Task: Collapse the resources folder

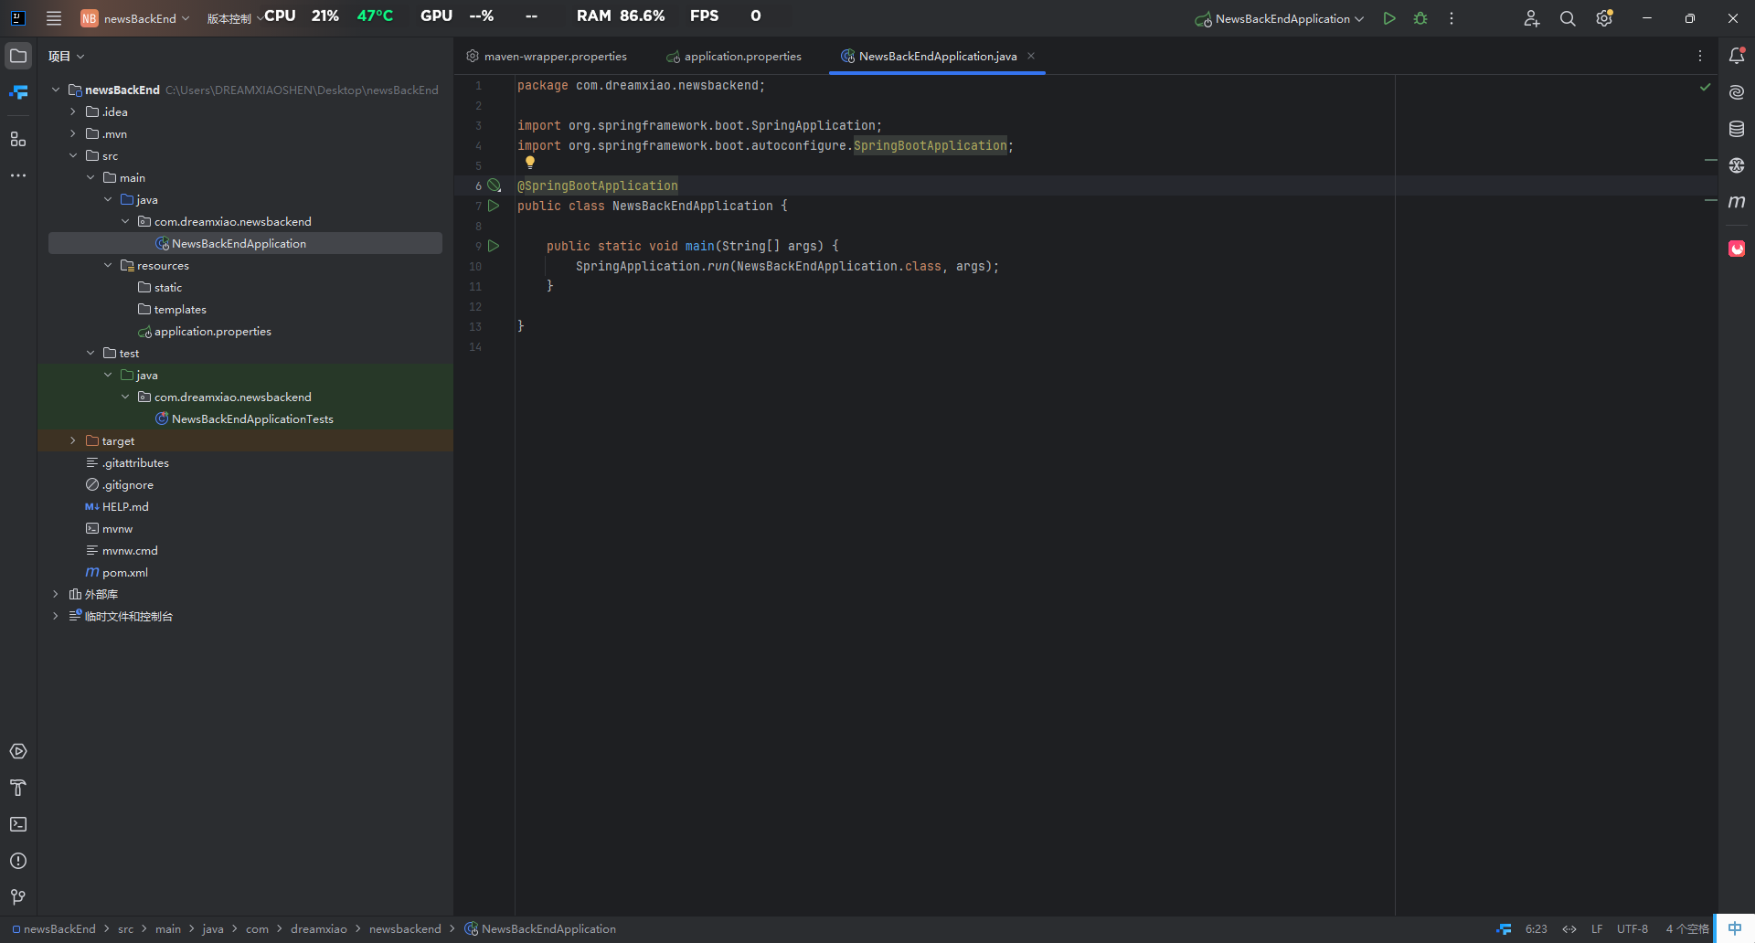Action: pos(108,266)
